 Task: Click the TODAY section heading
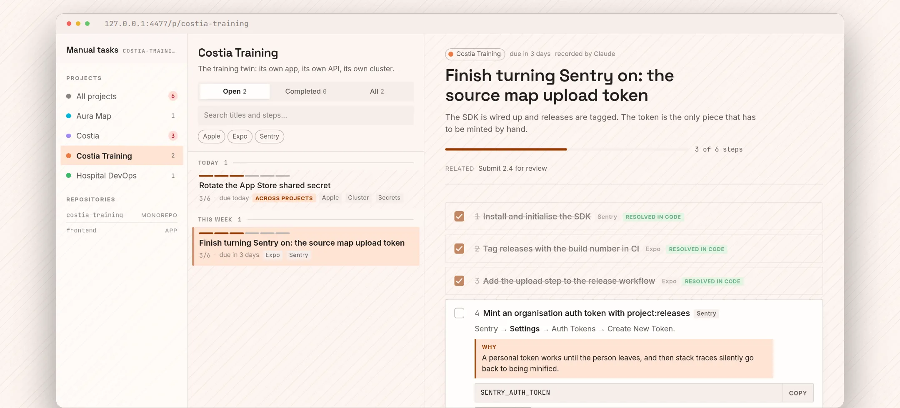point(208,163)
